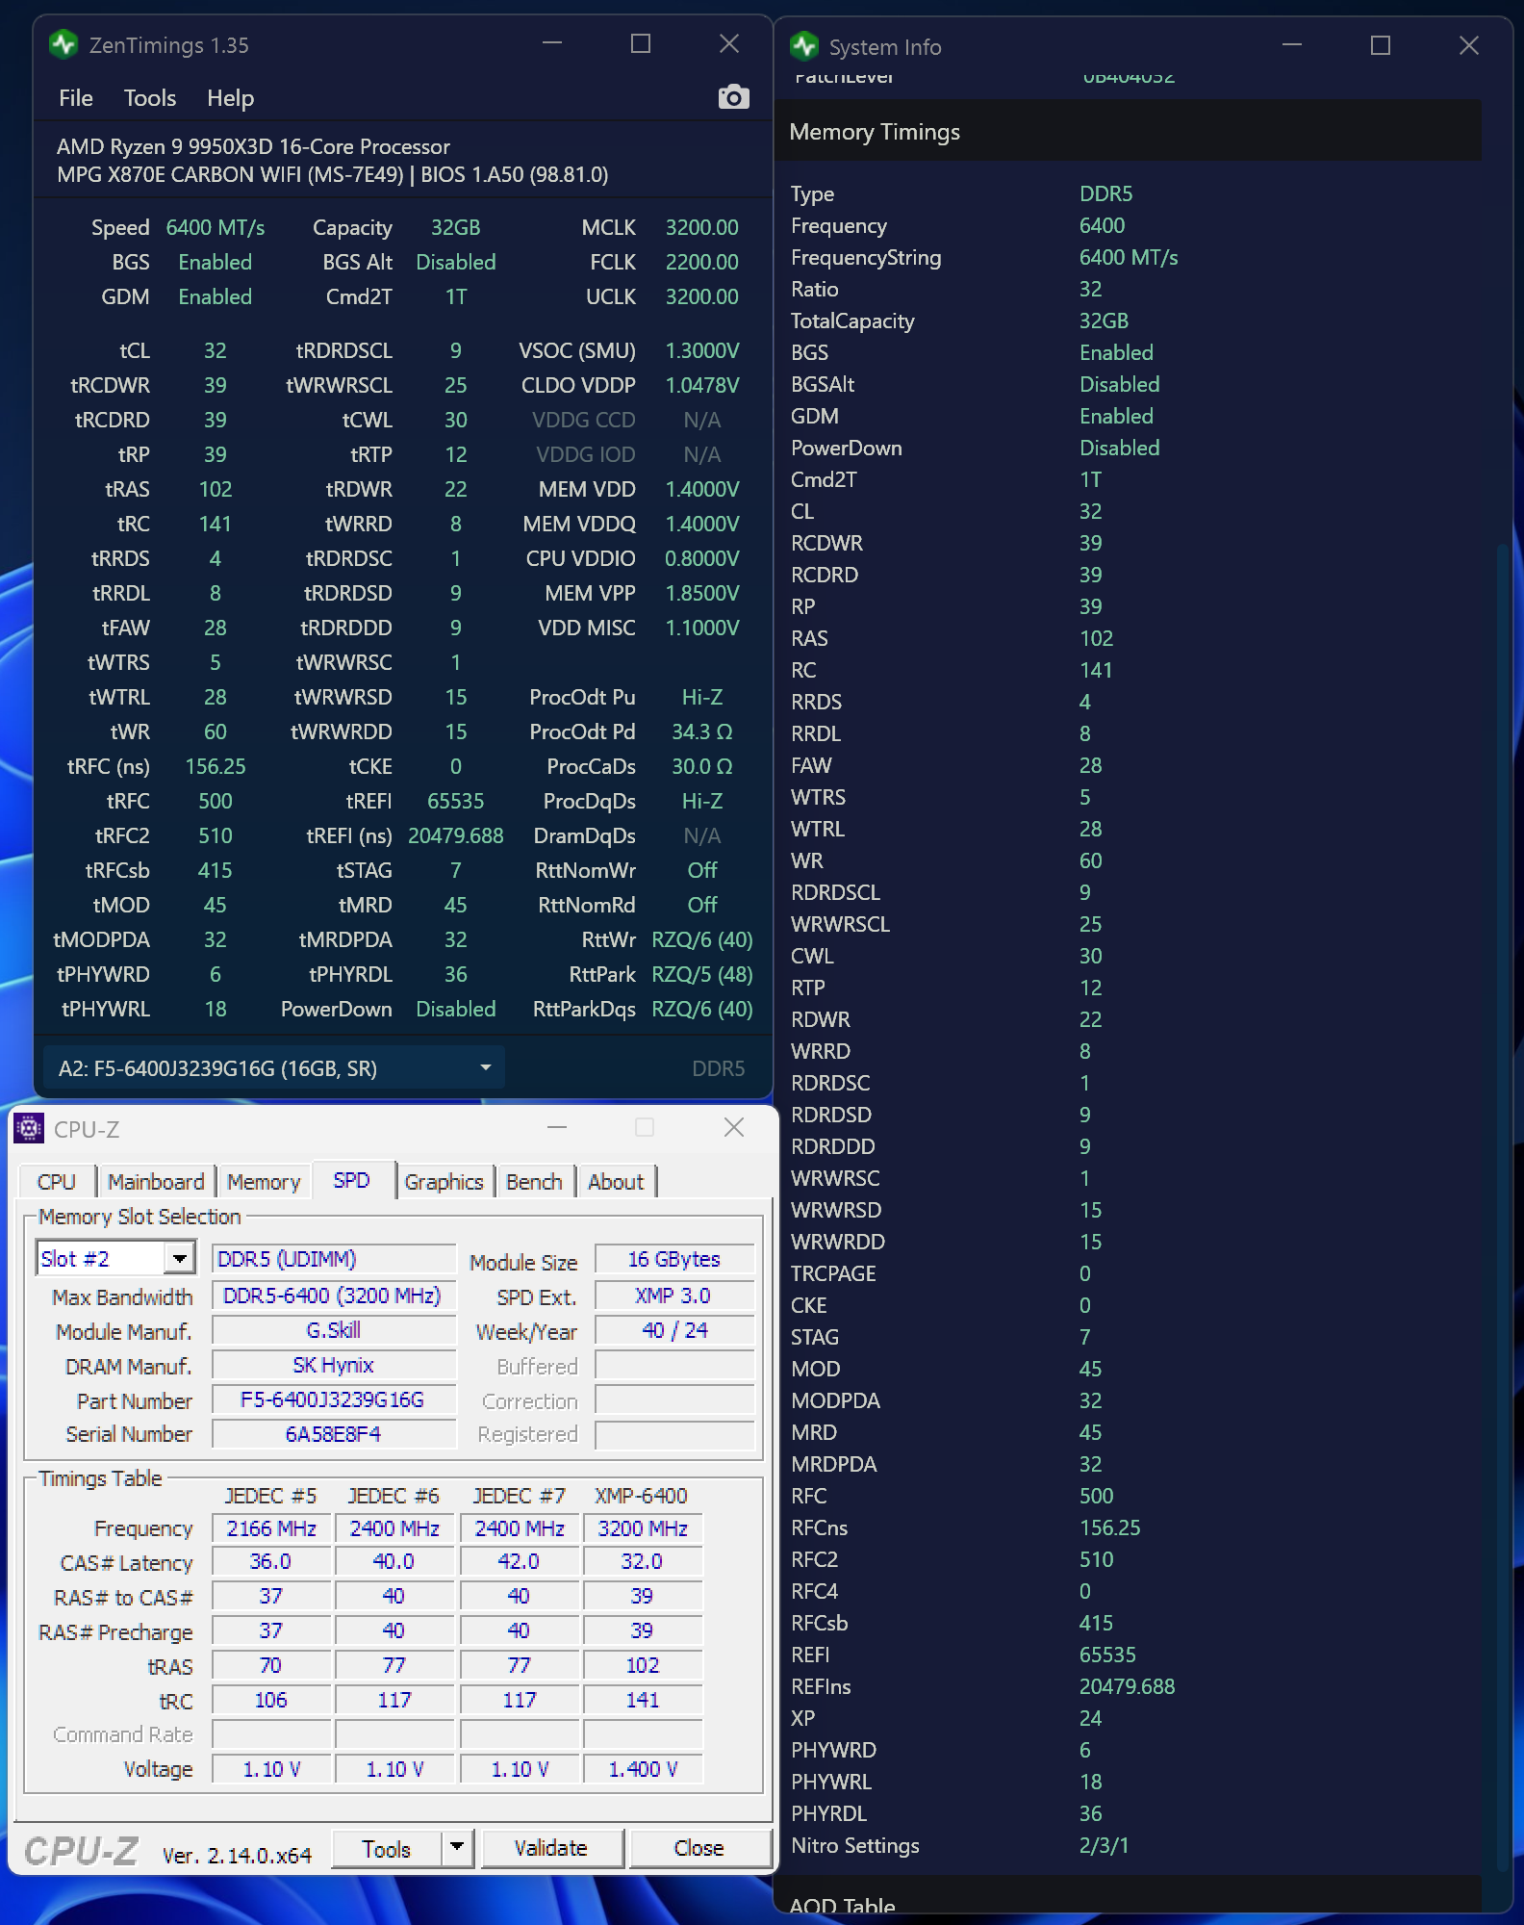Click the DDR5 (UDIMM) memory type field

[333, 1259]
